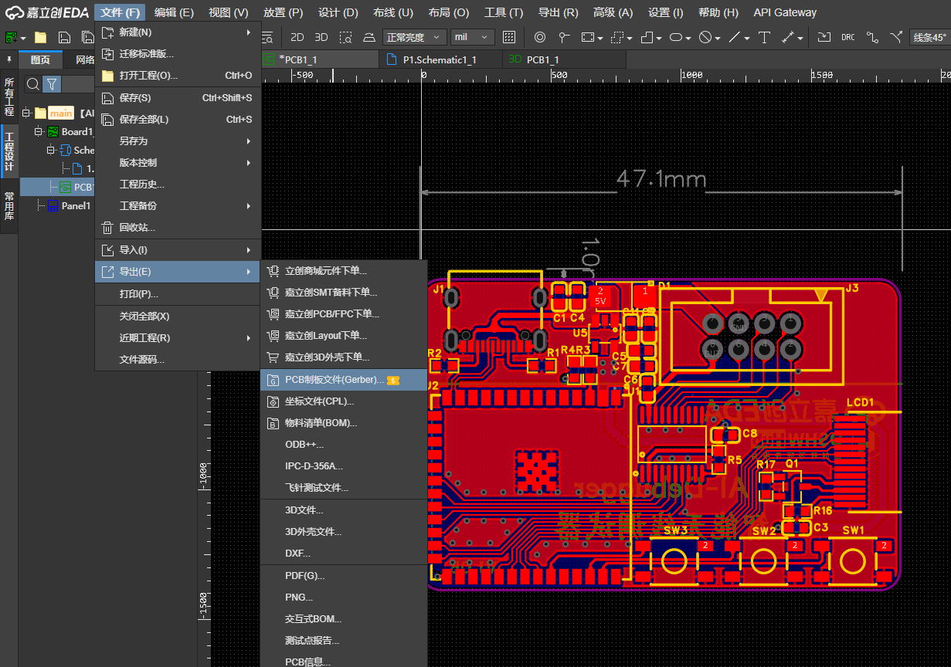The height and width of the screenshot is (667, 951).
Task: Open the 编辑 (E) menu
Action: [x=174, y=12]
